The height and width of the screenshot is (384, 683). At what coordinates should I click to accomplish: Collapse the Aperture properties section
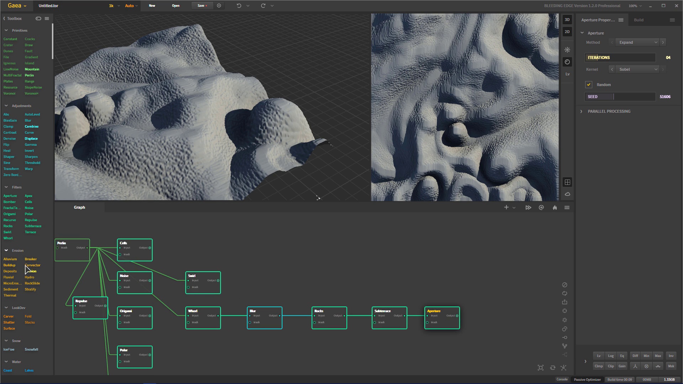click(x=582, y=33)
